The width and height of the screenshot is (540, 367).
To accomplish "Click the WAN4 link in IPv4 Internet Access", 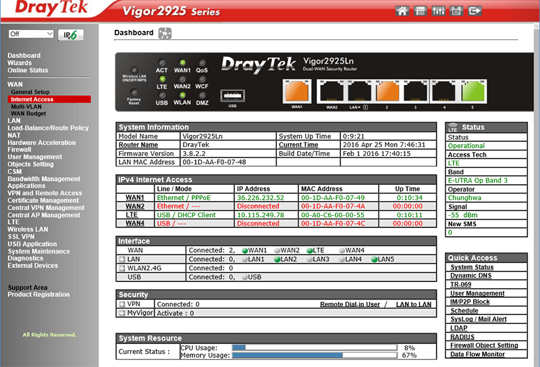I will (134, 223).
